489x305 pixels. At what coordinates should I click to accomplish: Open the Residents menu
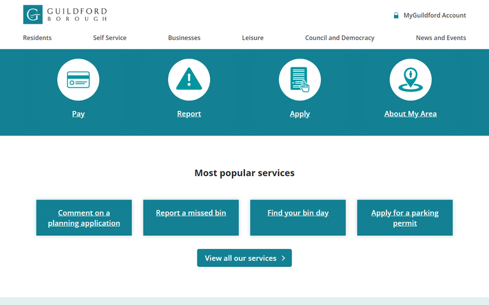click(38, 38)
